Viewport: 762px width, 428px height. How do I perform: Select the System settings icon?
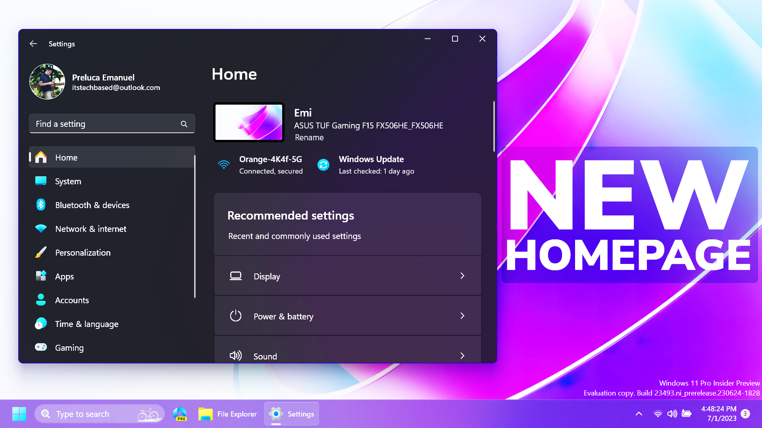tap(41, 181)
